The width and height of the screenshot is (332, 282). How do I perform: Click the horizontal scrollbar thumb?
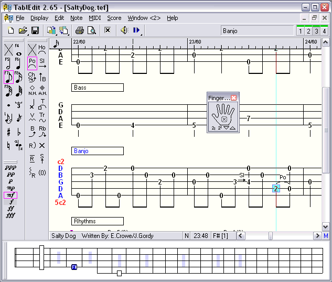pyautogui.click(x=271, y=236)
